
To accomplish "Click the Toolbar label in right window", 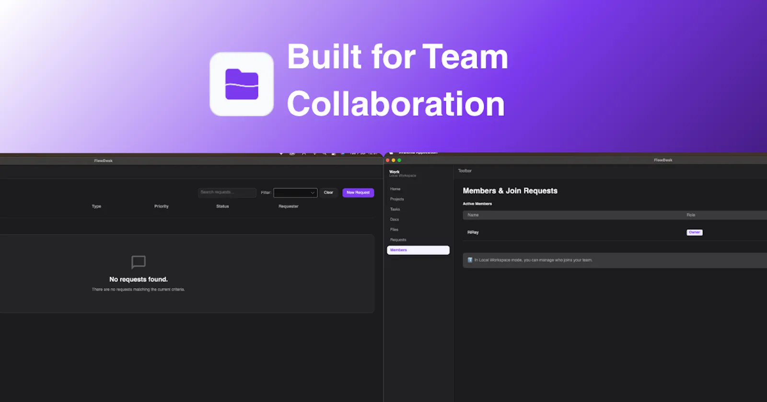I will click(465, 170).
